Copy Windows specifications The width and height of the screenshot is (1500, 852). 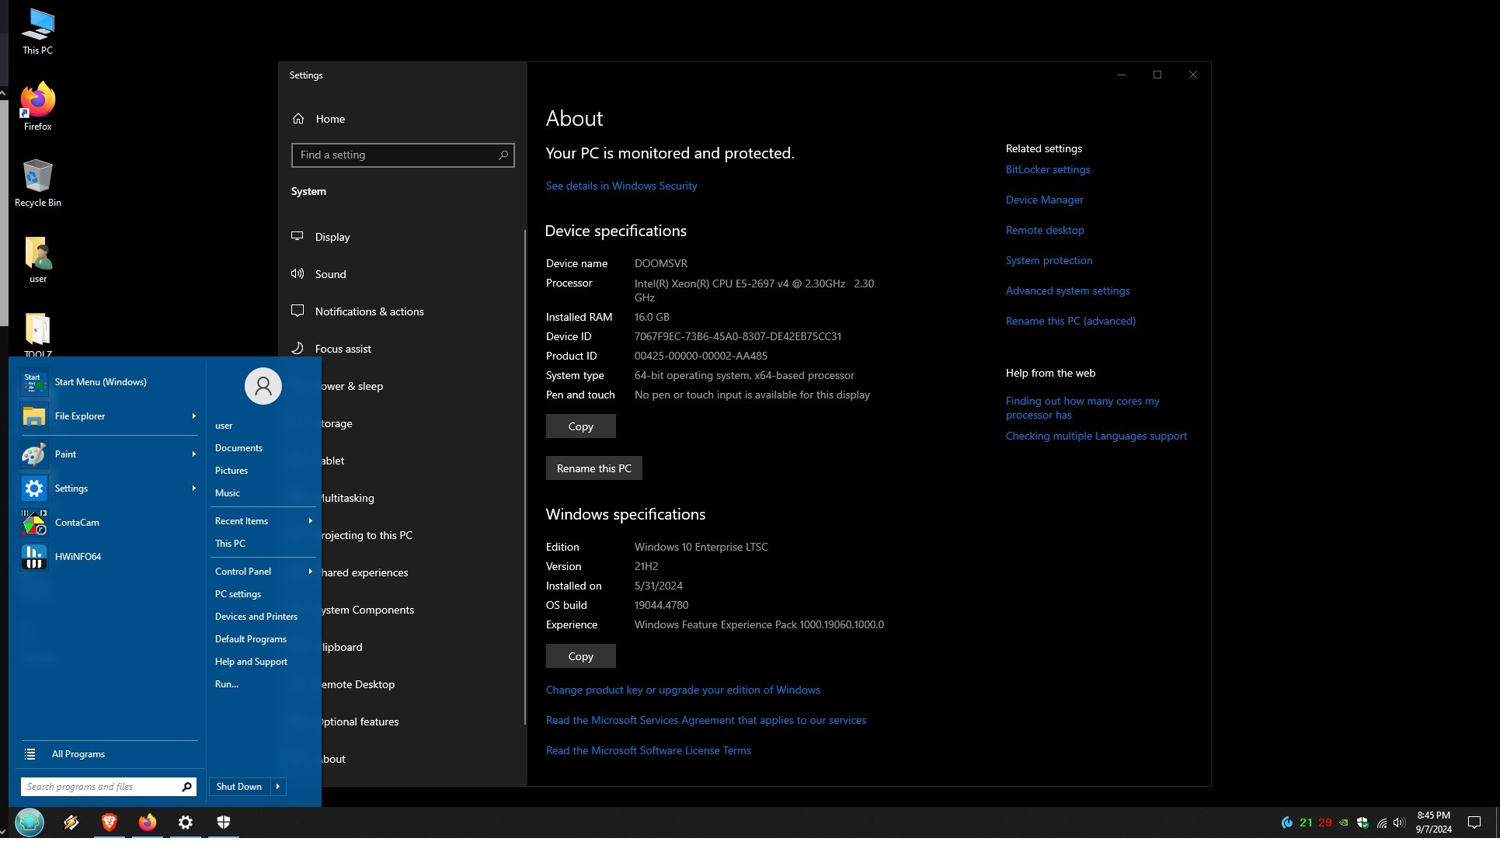pyautogui.click(x=581, y=656)
